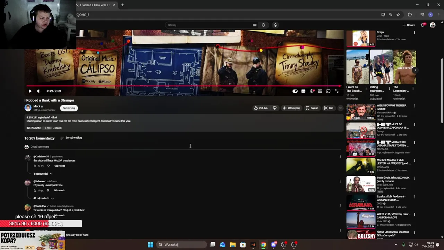Screen dimensions: 444x250
Task: Go to full screen mode
Action: [x=336, y=91]
